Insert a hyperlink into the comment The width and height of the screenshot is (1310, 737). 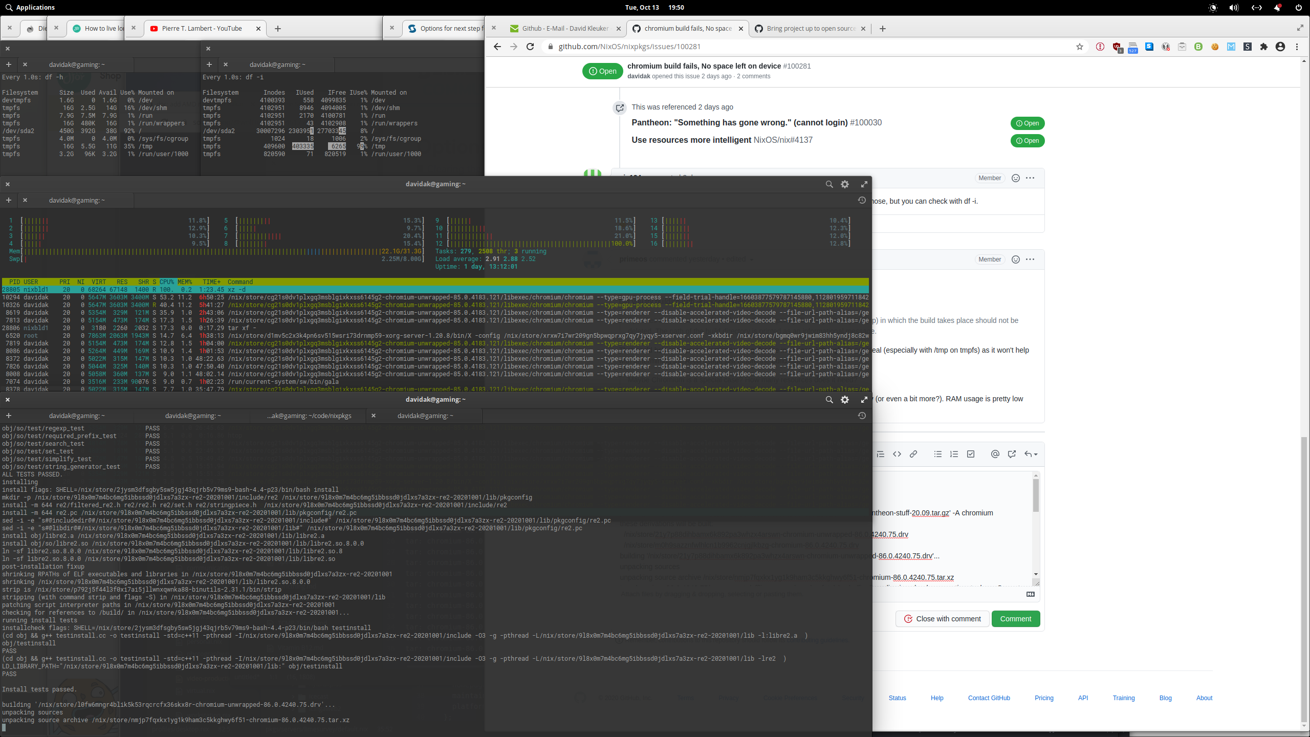point(913,454)
